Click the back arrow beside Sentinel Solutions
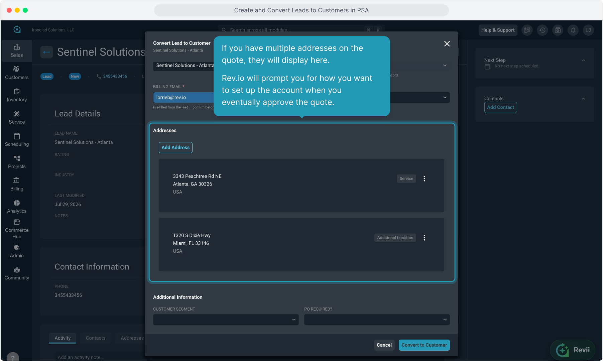The image size is (603, 361). tap(46, 52)
